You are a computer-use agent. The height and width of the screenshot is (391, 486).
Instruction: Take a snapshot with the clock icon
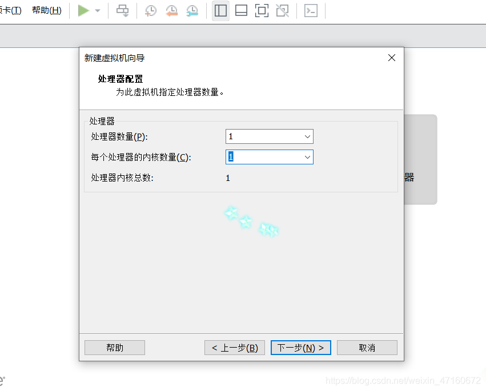pos(151,11)
